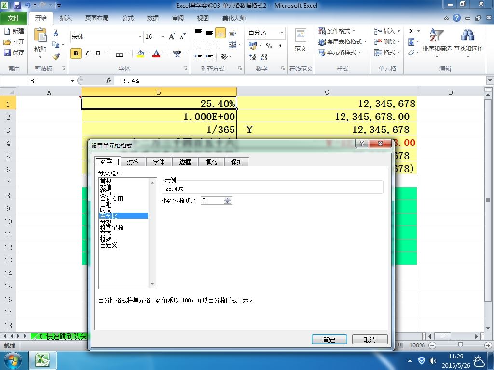Switch to the 公式 ribbon tab
The image size is (494, 370).
(127, 18)
